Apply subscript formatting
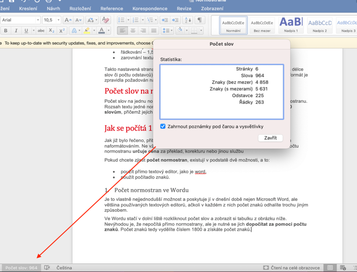Image resolution: width=357 pixels, height=272 pixels. click(52, 31)
